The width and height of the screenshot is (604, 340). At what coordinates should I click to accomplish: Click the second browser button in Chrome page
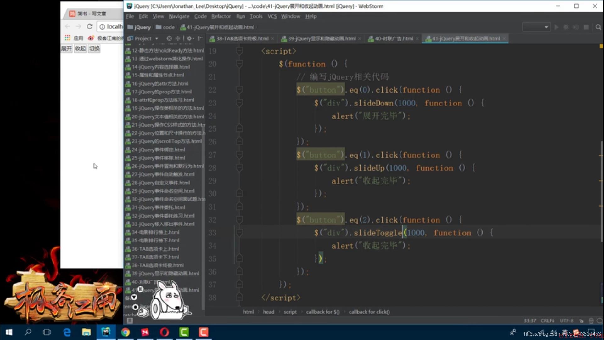pyautogui.click(x=80, y=48)
